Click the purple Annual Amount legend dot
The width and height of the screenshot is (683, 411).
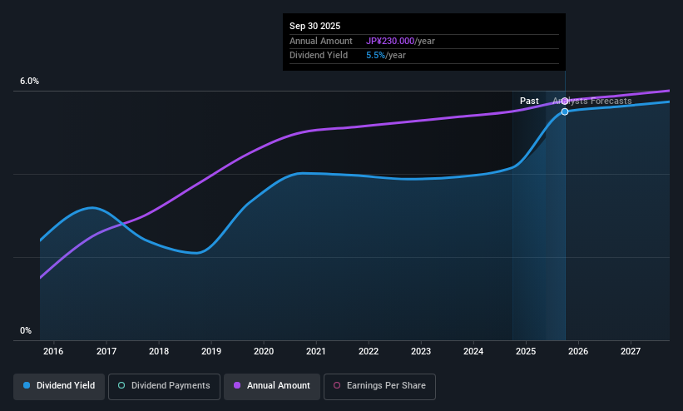pos(237,385)
